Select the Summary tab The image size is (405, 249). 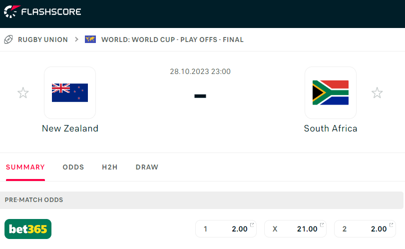point(25,167)
